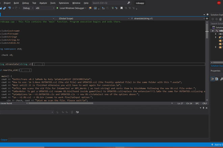Click the Find in Files toolbar icon

90,8
